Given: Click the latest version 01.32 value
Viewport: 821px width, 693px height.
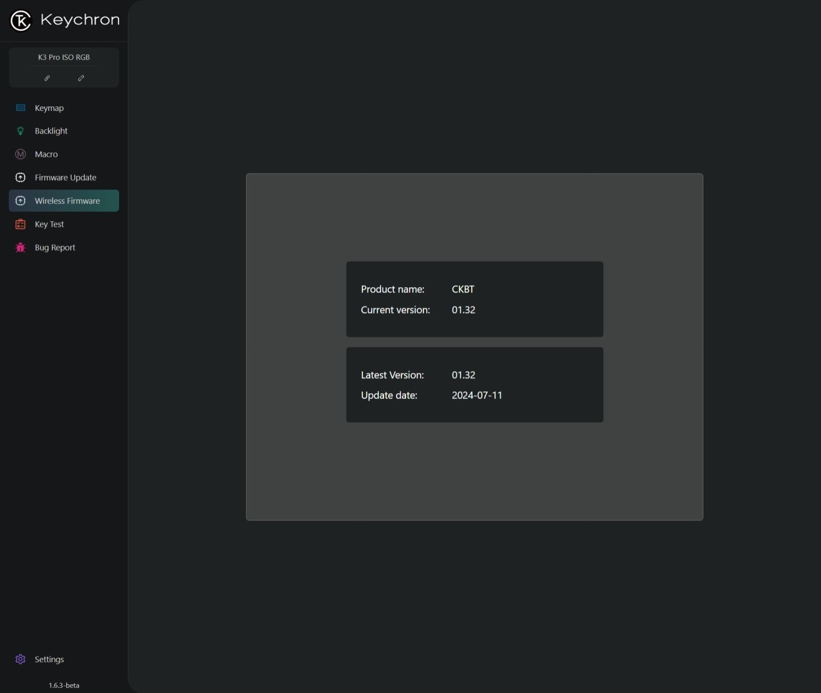Looking at the screenshot, I should (x=463, y=375).
